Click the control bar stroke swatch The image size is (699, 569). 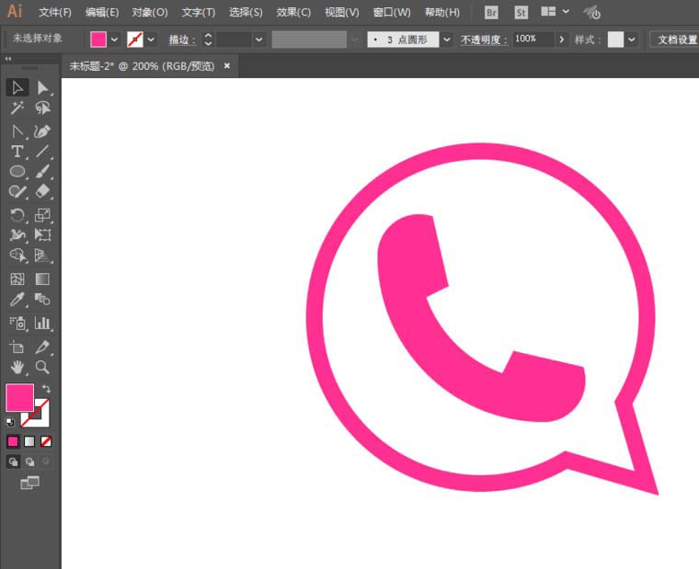tap(134, 40)
